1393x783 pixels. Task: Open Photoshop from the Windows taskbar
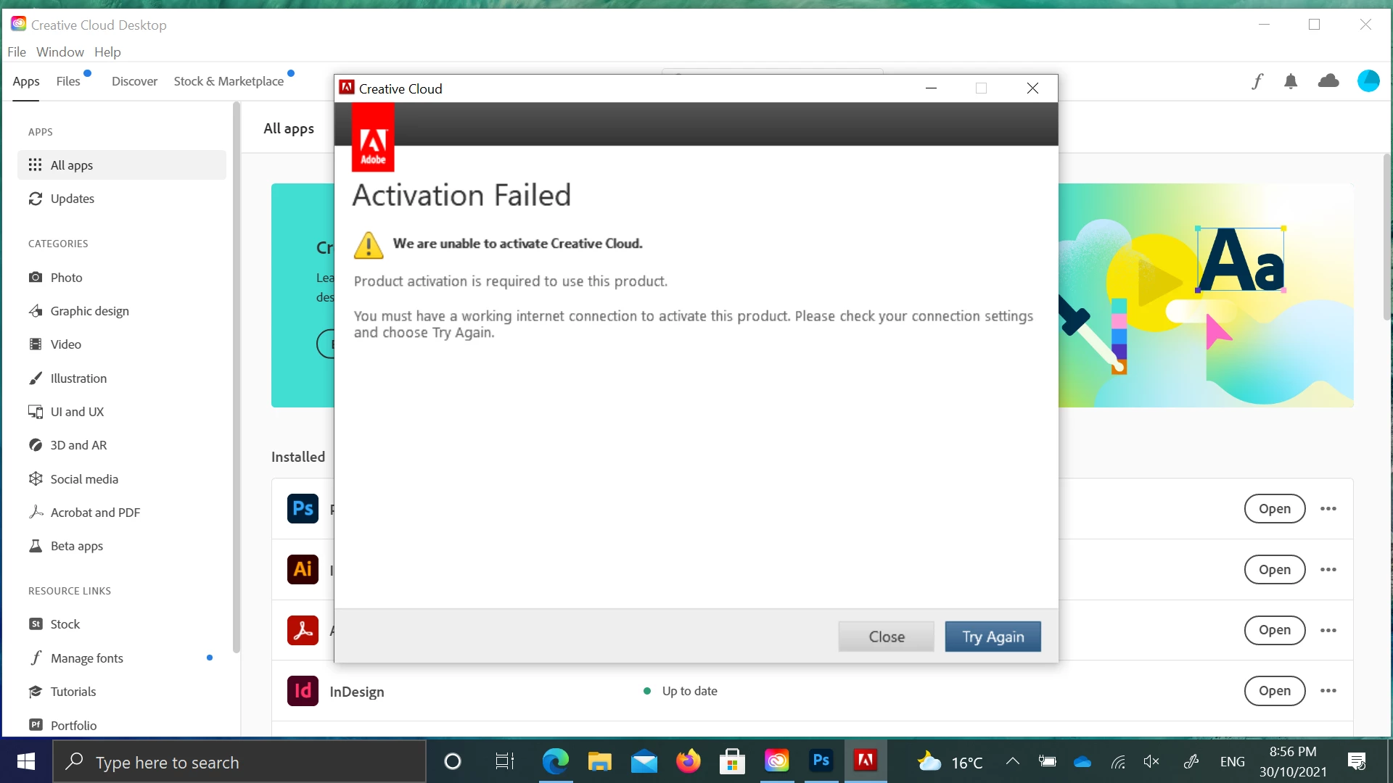821,761
